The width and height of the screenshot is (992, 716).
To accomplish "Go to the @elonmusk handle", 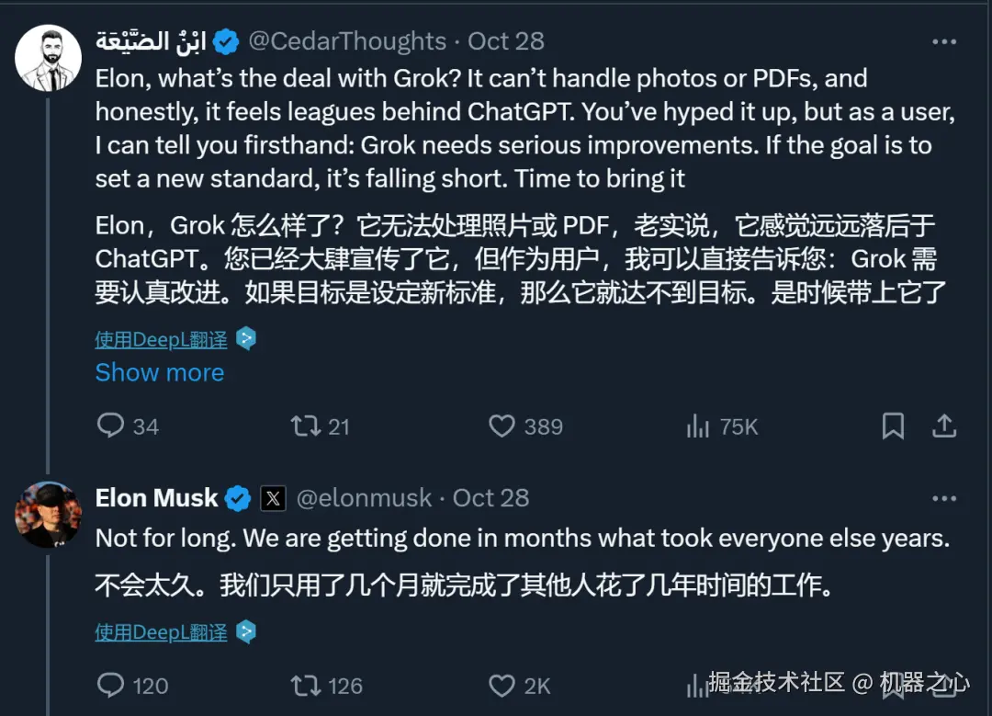I will pyautogui.click(x=364, y=498).
